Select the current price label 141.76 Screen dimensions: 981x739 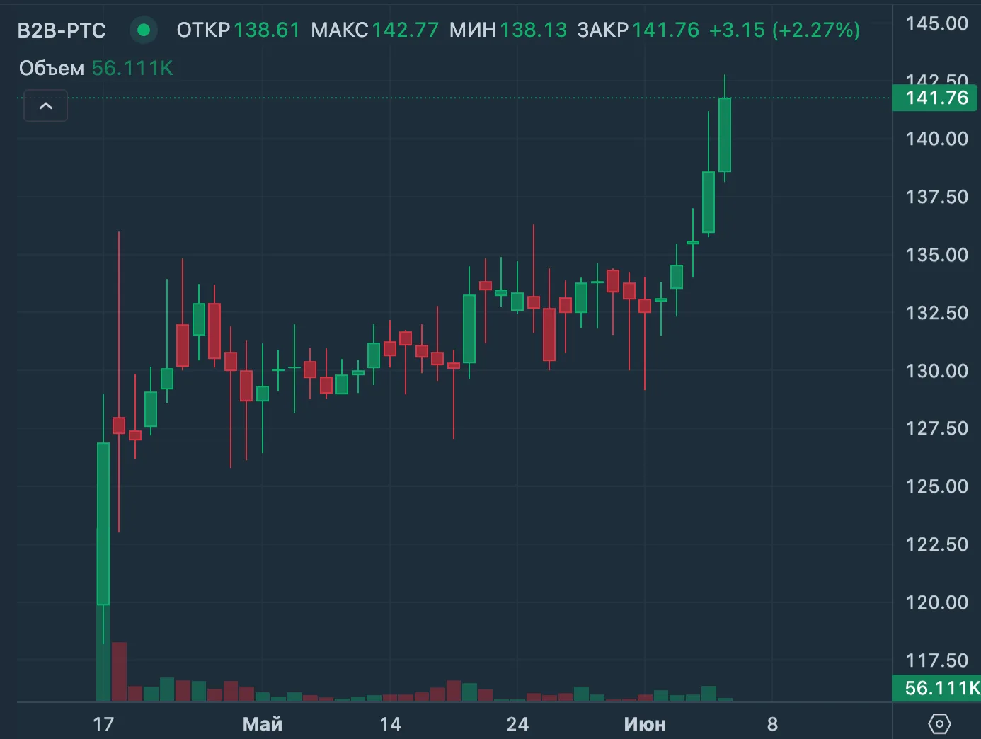point(936,98)
